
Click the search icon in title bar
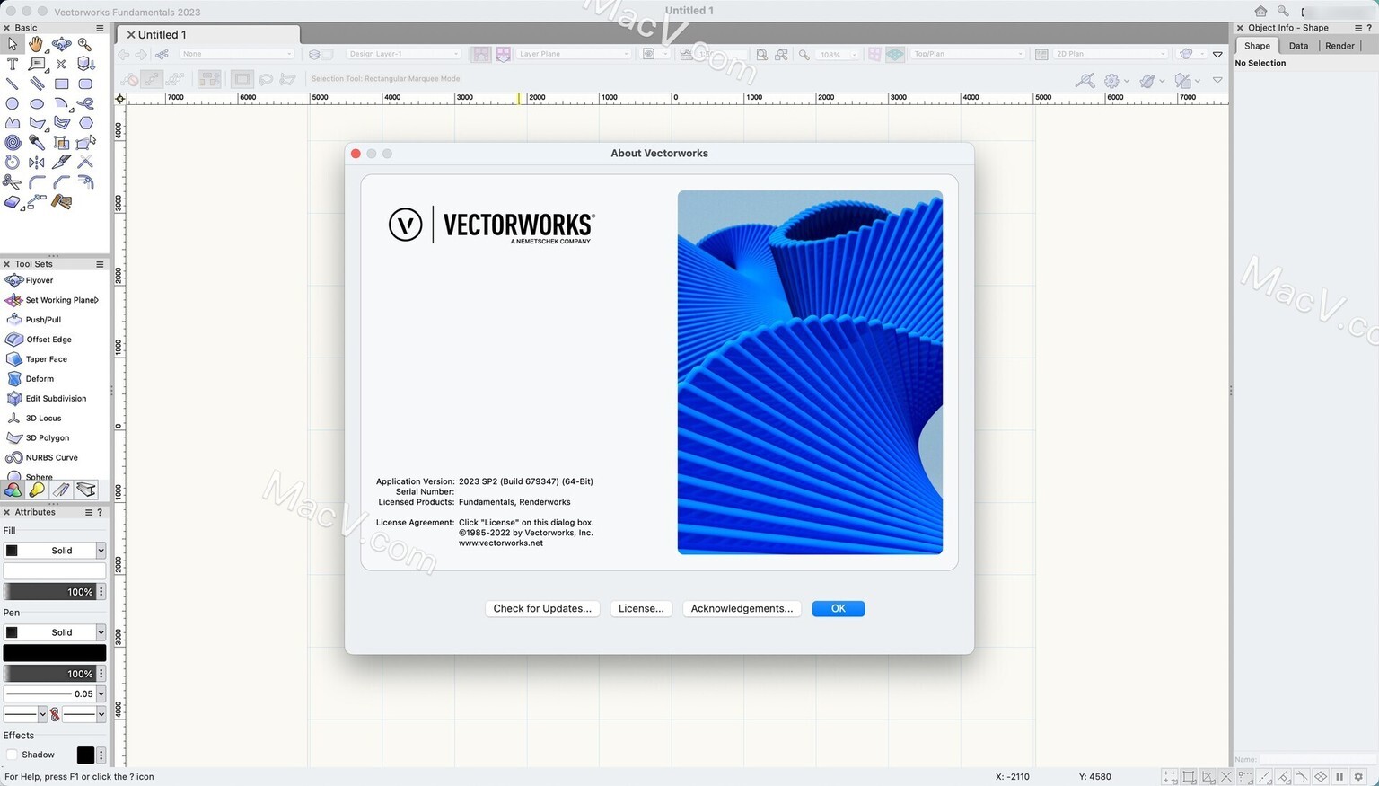(1284, 11)
